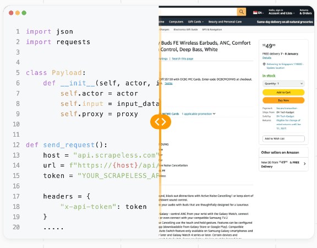This screenshot has width=317, height=248.
Task: Select Beauty and Personal Care nav item
Action: point(225,21)
